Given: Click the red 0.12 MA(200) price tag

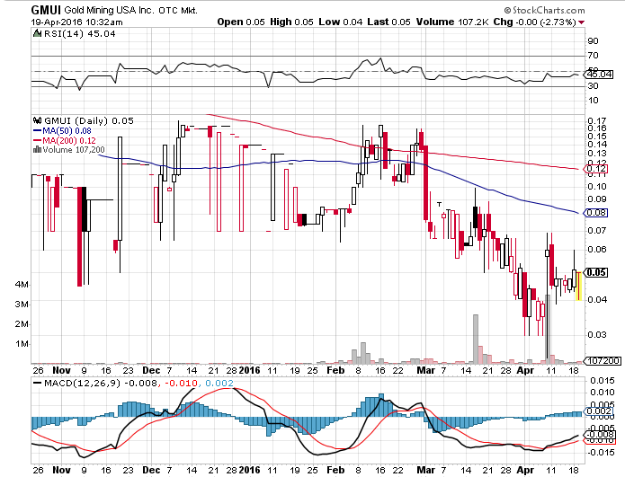Looking at the screenshot, I should (596, 169).
